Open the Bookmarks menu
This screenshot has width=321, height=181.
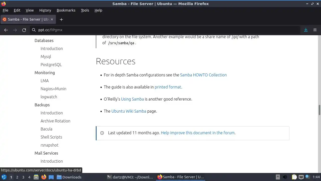(66, 10)
